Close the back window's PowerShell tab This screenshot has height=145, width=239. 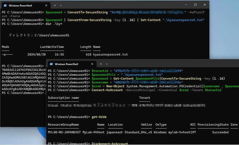(x=46, y=5)
